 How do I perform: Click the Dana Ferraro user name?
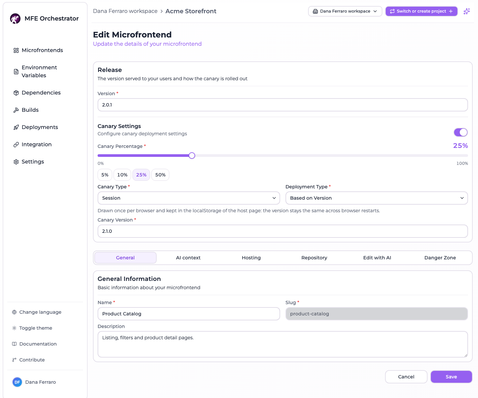[x=40, y=382]
